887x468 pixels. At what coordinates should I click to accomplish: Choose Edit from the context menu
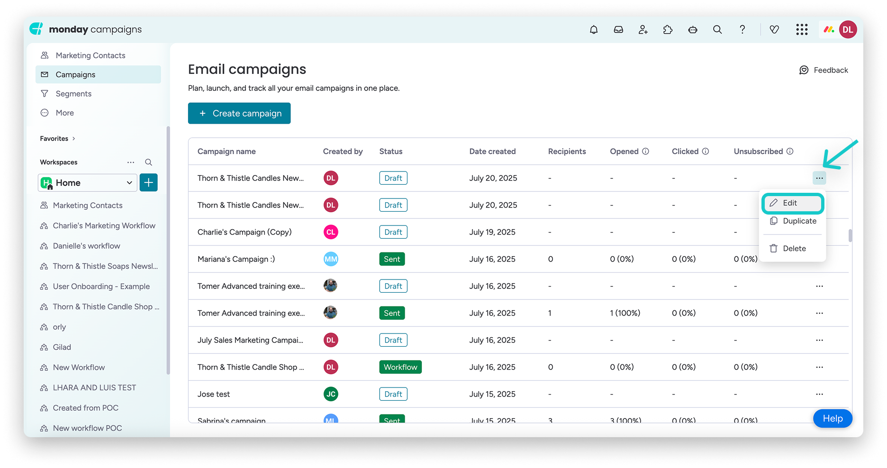[793, 203]
